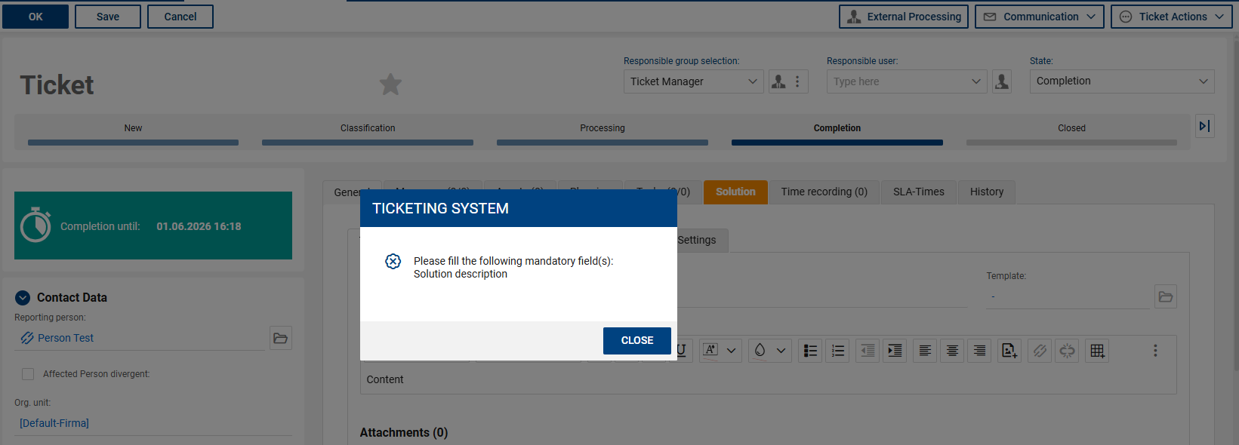Select the Completion workflow stage
Viewport: 1239px width, 445px height.
(837, 132)
